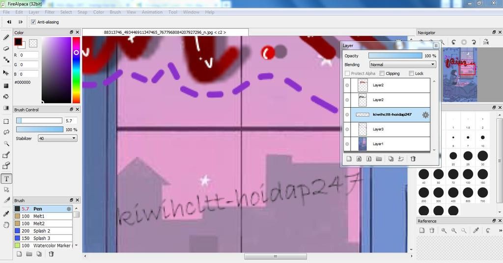Add an 8-bit layer
Image resolution: width=503 pixels, height=263 pixels.
(x=359, y=159)
